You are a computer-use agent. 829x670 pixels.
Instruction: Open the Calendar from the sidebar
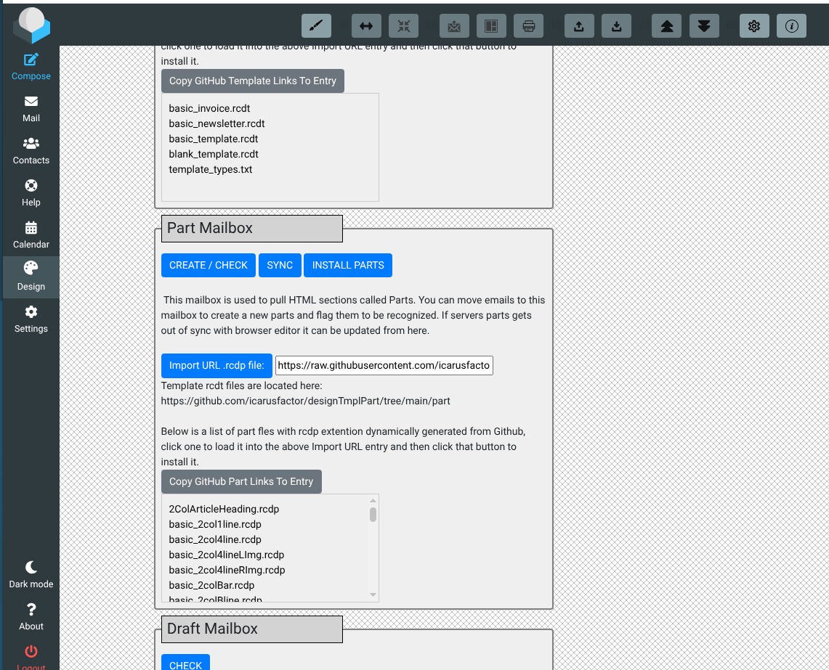31,235
